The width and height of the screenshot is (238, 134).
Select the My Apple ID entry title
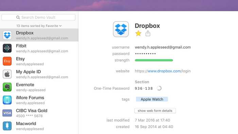click(28, 72)
